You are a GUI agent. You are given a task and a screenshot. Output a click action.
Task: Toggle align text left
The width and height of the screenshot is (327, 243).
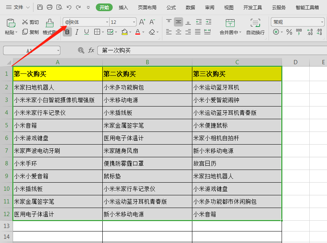pos(169,32)
